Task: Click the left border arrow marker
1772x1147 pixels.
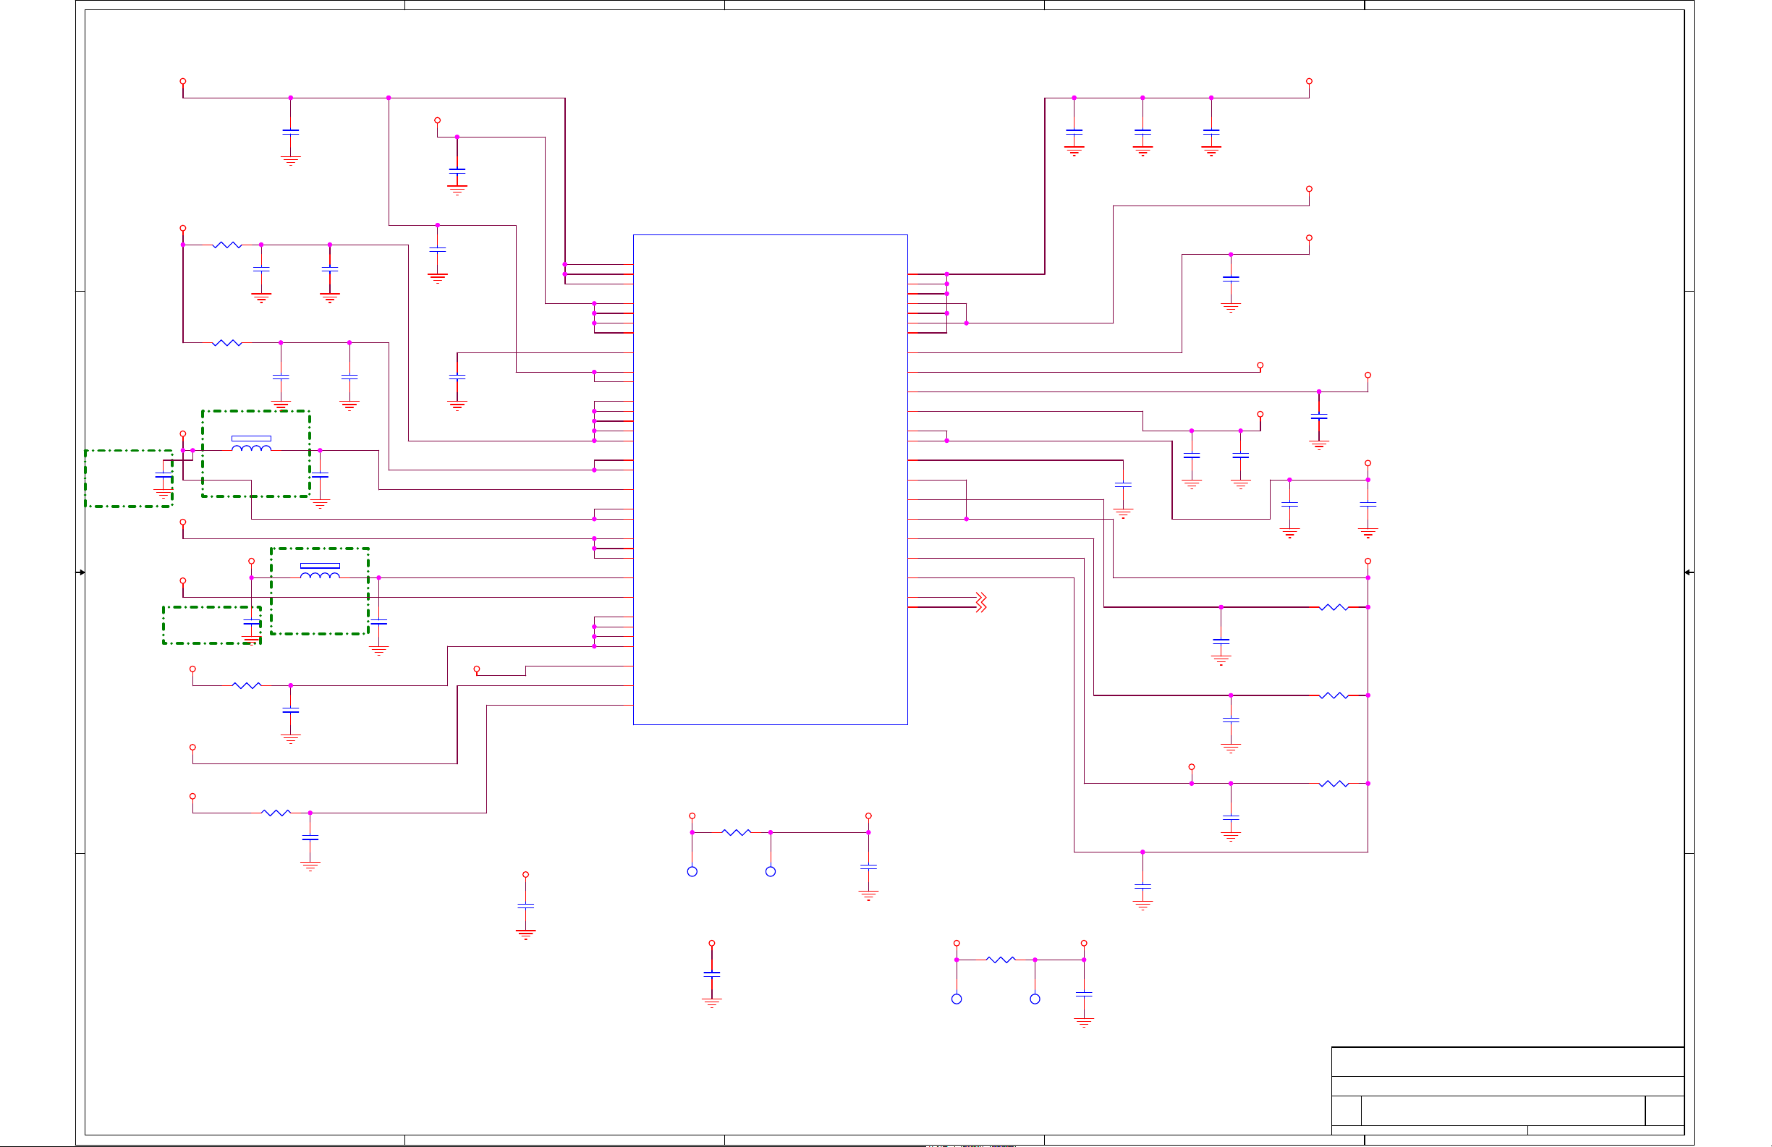Action: (81, 572)
